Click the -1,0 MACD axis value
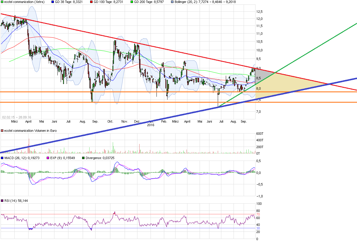The width and height of the screenshot is (357, 241). (259, 196)
